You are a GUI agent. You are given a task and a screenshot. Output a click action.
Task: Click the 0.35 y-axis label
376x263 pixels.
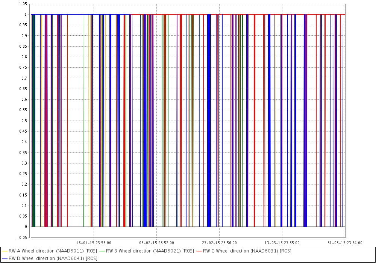(23, 153)
